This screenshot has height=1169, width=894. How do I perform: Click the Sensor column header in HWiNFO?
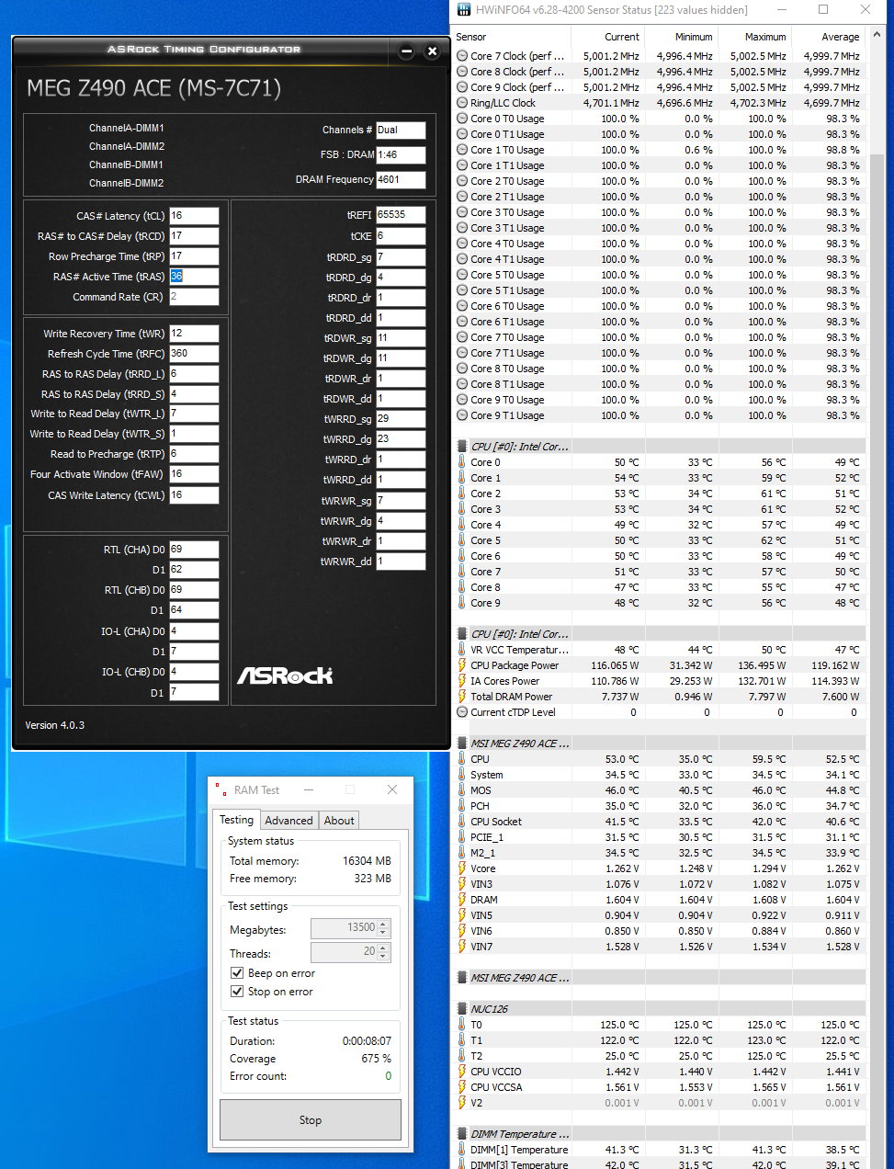coord(512,37)
